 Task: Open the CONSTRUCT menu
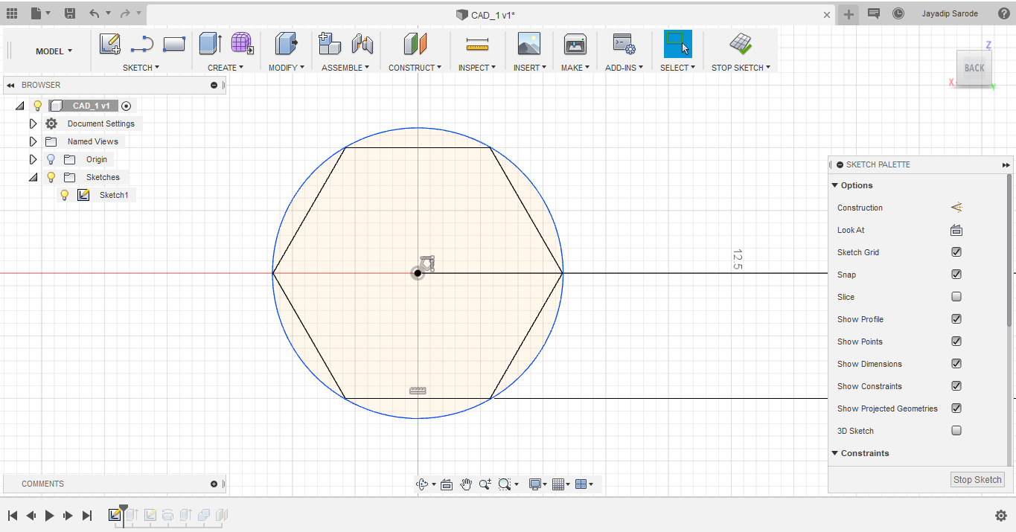pos(415,68)
